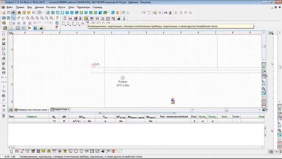Click the Delete X icon in left sidebar

click(x=4, y=100)
